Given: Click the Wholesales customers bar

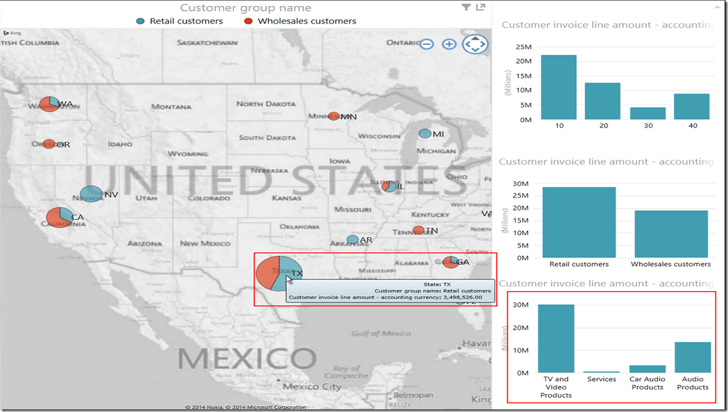Looking at the screenshot, I should [671, 234].
